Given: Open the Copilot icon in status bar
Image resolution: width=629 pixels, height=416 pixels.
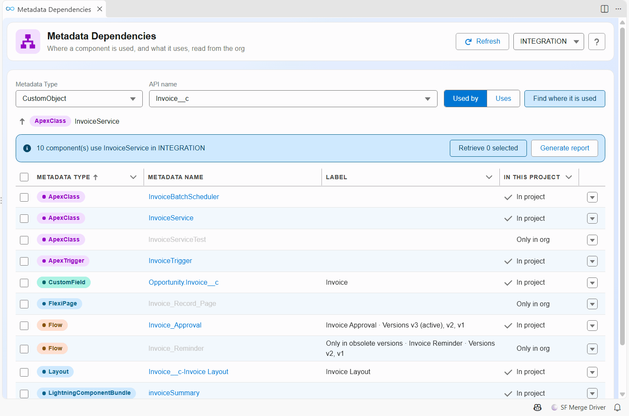Looking at the screenshot, I should pos(538,408).
